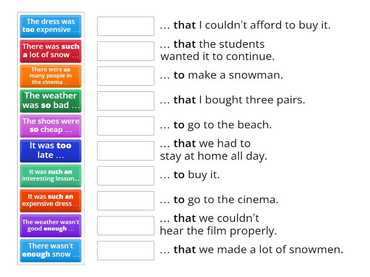Click the empty slot next to 'that the students wanted it to continue'

click(x=126, y=51)
